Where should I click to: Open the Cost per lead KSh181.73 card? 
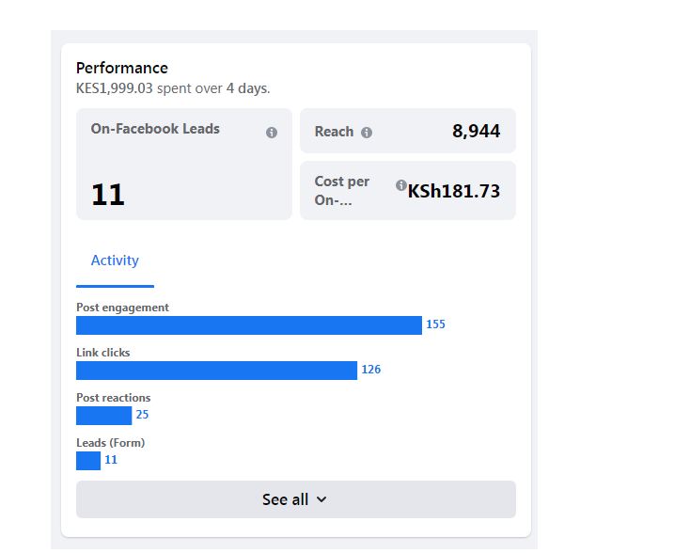coord(408,191)
